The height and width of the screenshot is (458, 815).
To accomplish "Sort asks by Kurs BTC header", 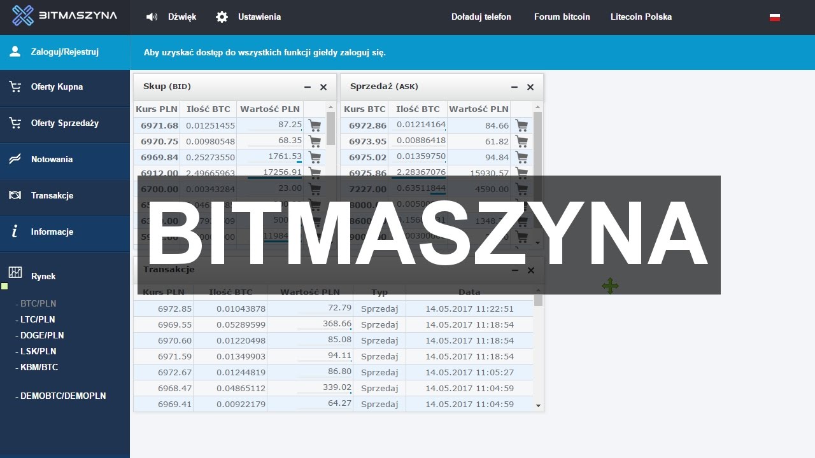I will tap(365, 109).
